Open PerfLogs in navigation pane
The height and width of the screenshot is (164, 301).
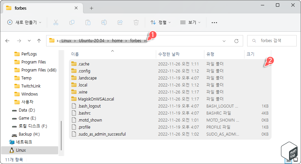pyautogui.click(x=29, y=54)
